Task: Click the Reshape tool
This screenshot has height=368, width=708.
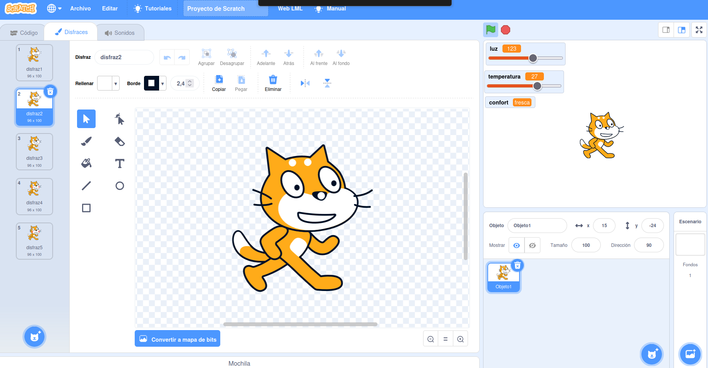Action: pyautogui.click(x=120, y=119)
